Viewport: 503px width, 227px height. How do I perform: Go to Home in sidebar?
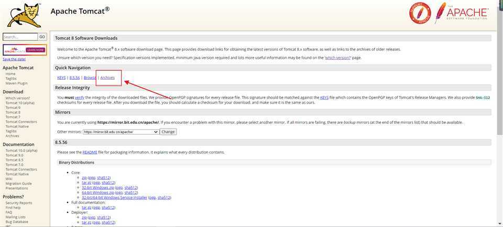[10, 74]
